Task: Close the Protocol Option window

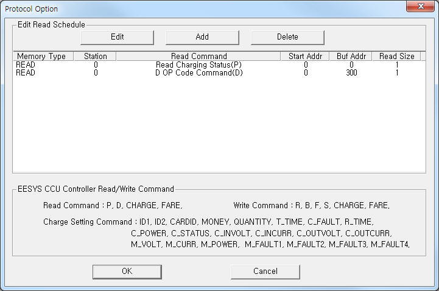Action: pos(419,7)
